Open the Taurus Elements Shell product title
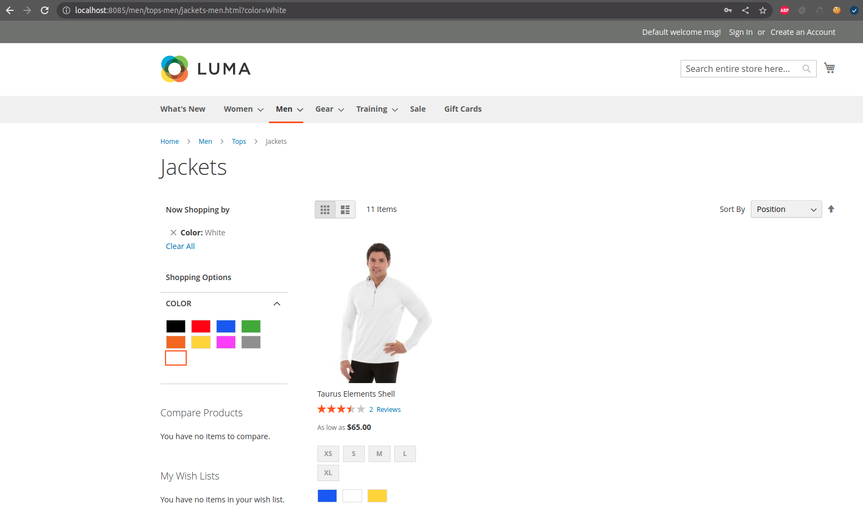Screen dimensions: 863x516 [x=356, y=394]
